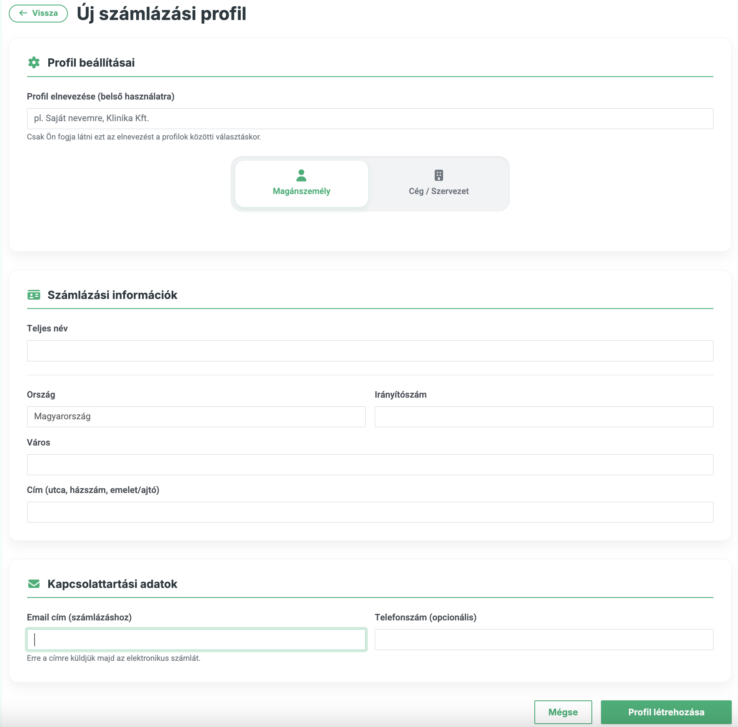Click the Új számlázási profil page heading
738x727 pixels.
[x=162, y=14]
